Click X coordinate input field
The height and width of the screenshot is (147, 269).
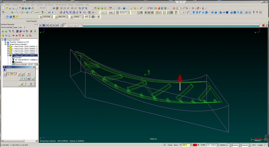pyautogui.click(x=47, y=17)
